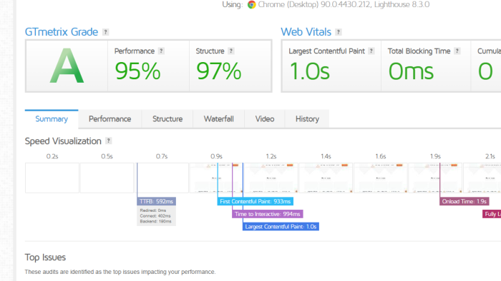
Task: Click the 0ms Total Blocking Time value
Action: 411,71
